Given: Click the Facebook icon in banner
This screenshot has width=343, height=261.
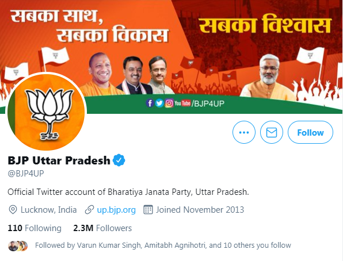Looking at the screenshot, I should tap(150, 103).
